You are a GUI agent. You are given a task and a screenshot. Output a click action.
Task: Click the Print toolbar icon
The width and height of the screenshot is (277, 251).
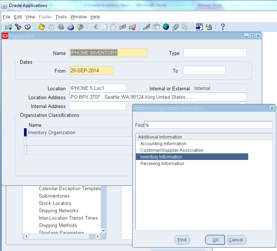pyautogui.click(x=71, y=27)
